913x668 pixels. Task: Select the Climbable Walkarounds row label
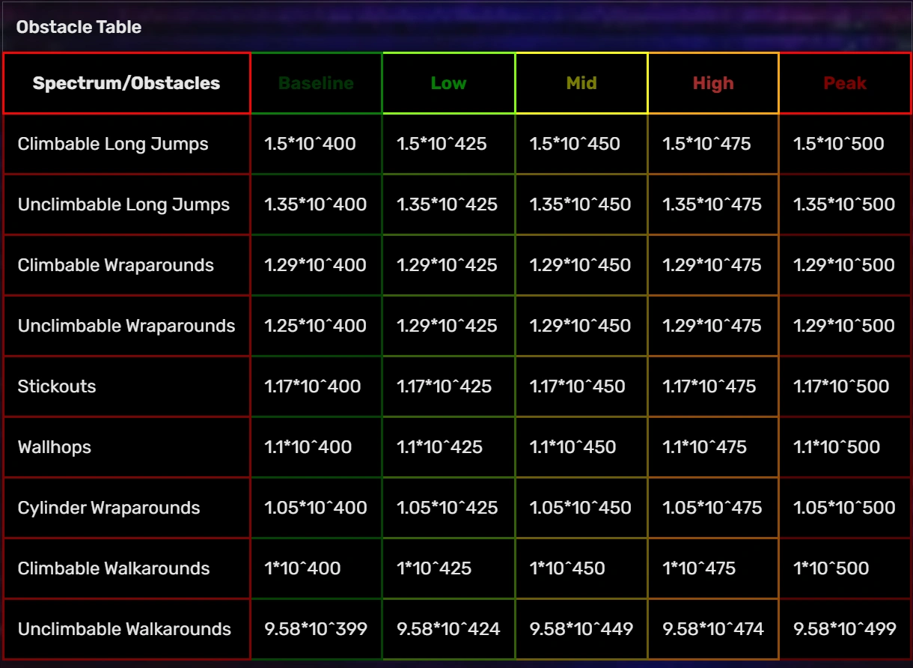[x=114, y=568]
